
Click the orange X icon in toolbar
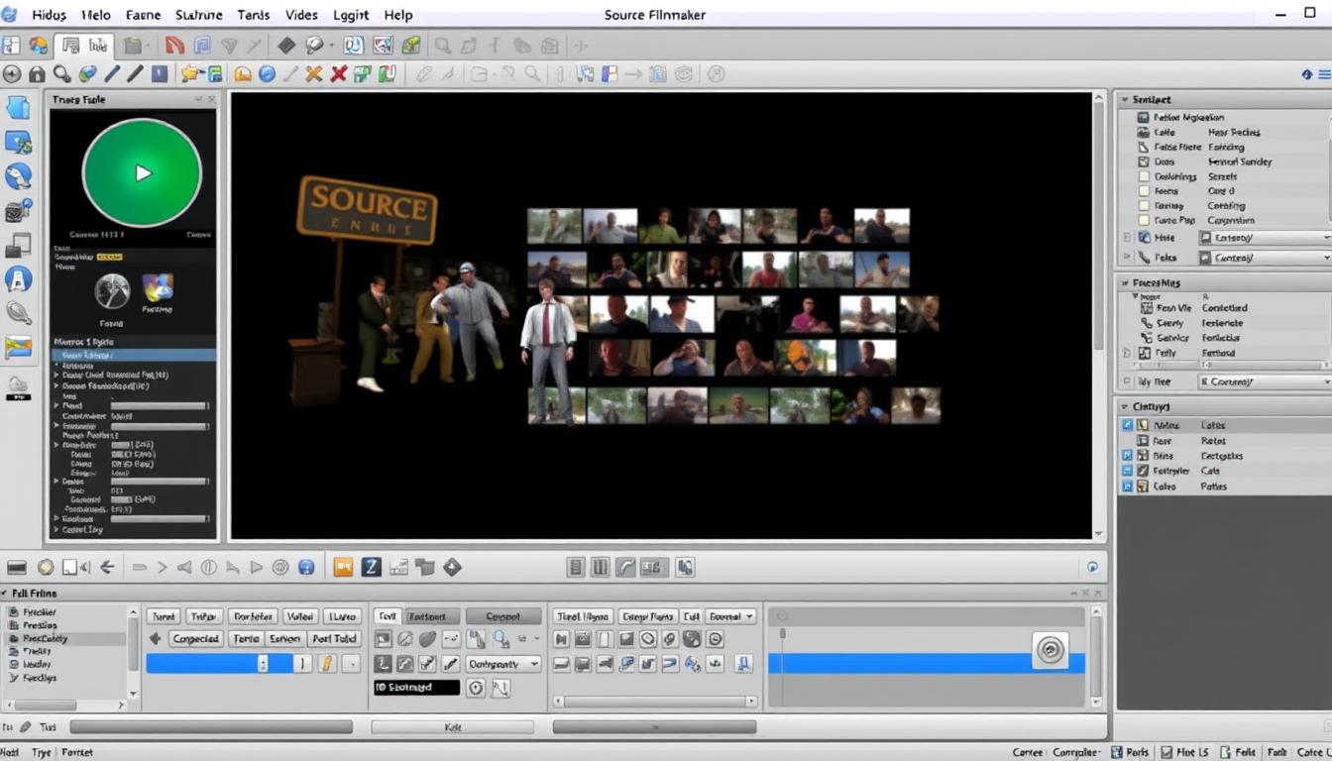point(314,73)
